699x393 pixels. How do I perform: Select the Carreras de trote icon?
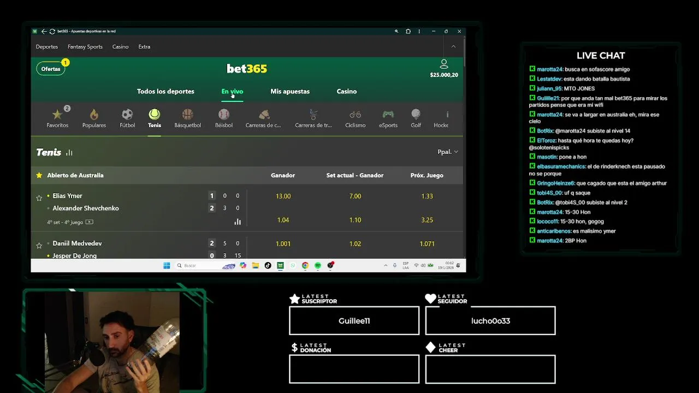click(313, 114)
